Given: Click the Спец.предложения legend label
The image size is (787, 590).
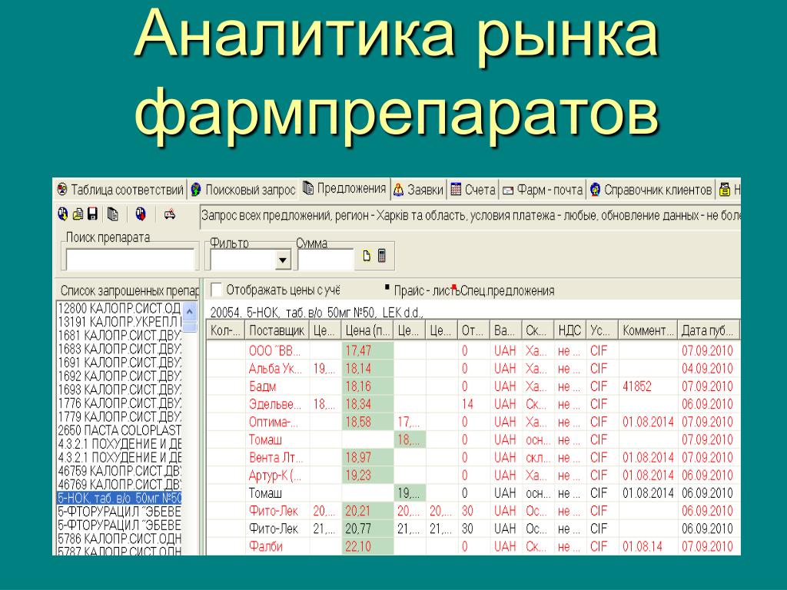Looking at the screenshot, I should click(507, 290).
